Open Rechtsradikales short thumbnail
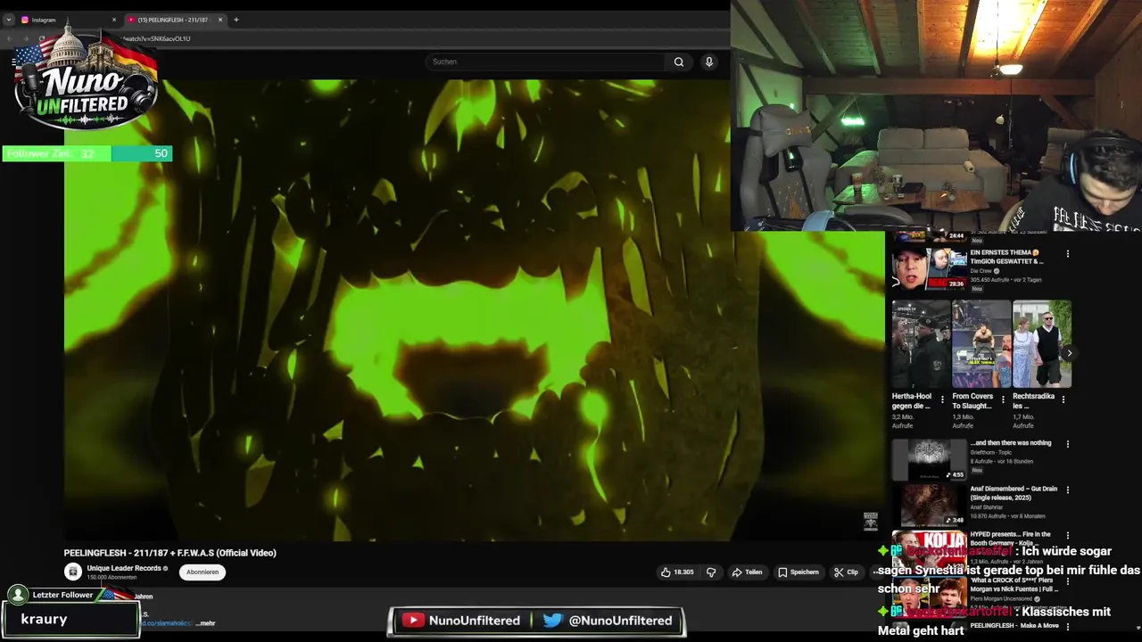 click(x=1042, y=344)
